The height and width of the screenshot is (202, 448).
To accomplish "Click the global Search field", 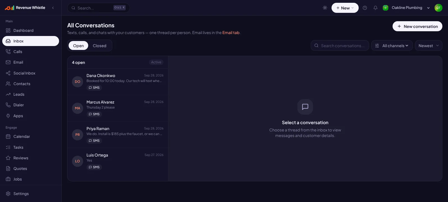I will coord(99,8).
